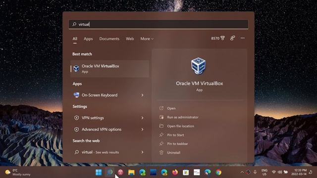317x178 pixels.
Task: Click the linked accounts icon in search header
Action: click(x=232, y=38)
